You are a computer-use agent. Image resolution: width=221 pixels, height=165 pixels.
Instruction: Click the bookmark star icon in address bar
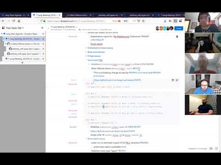[143, 21]
